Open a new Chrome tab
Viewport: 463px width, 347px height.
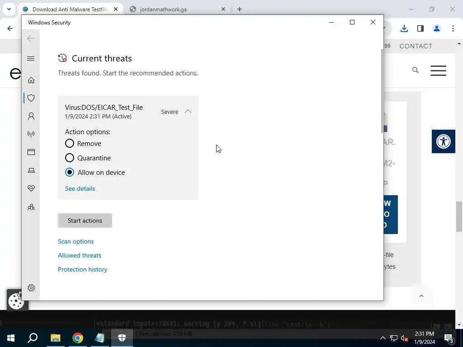click(x=240, y=9)
